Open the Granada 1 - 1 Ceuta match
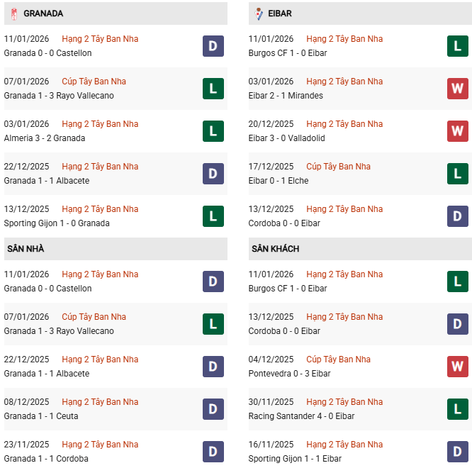Image resolution: width=472 pixels, height=468 pixels. [x=41, y=416]
